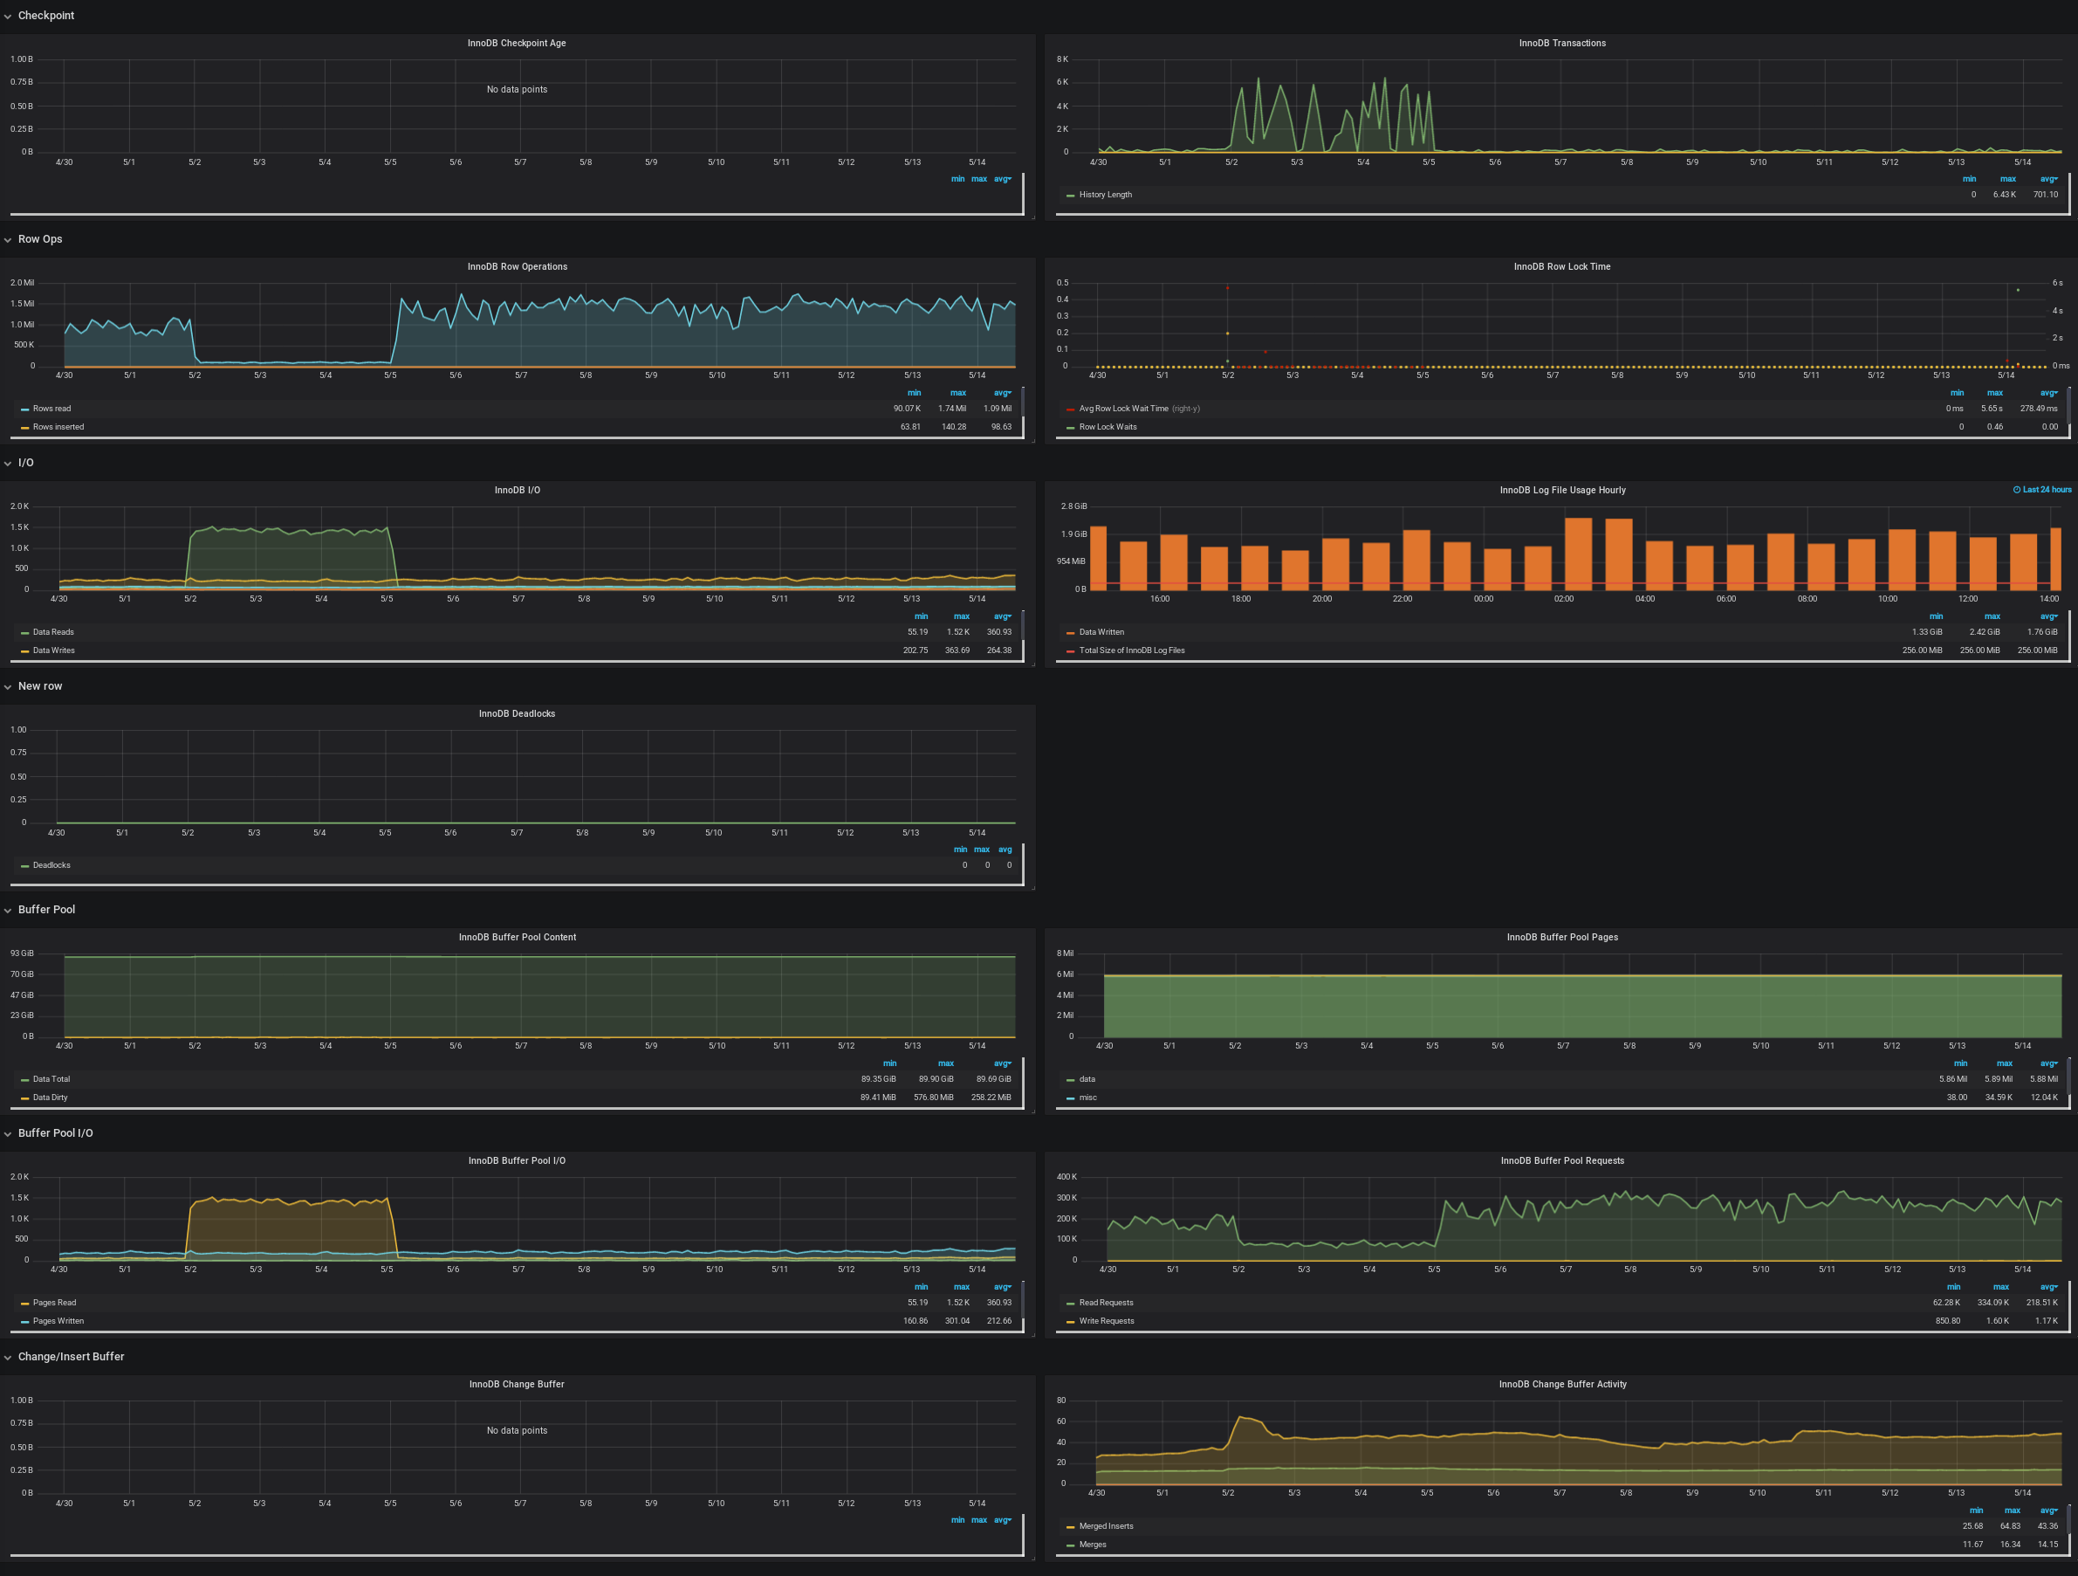The width and height of the screenshot is (2078, 1576).
Task: Open the InnoDB Transactions panel menu
Action: point(1561,42)
